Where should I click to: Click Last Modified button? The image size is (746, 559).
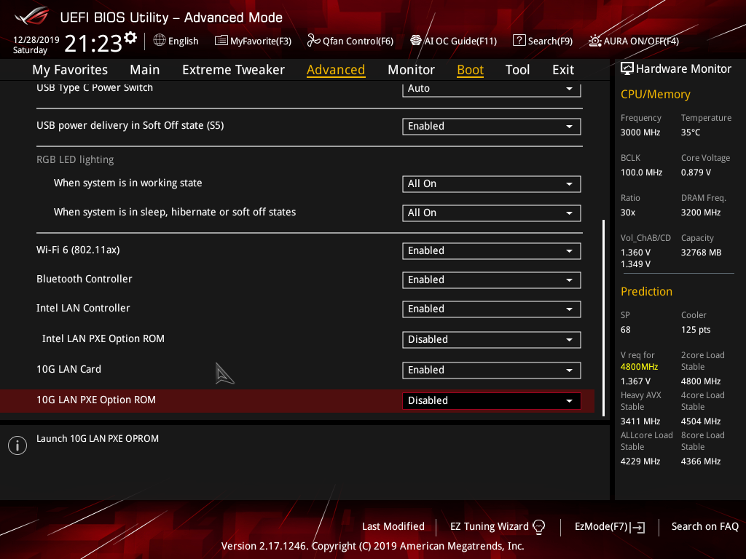(x=393, y=527)
